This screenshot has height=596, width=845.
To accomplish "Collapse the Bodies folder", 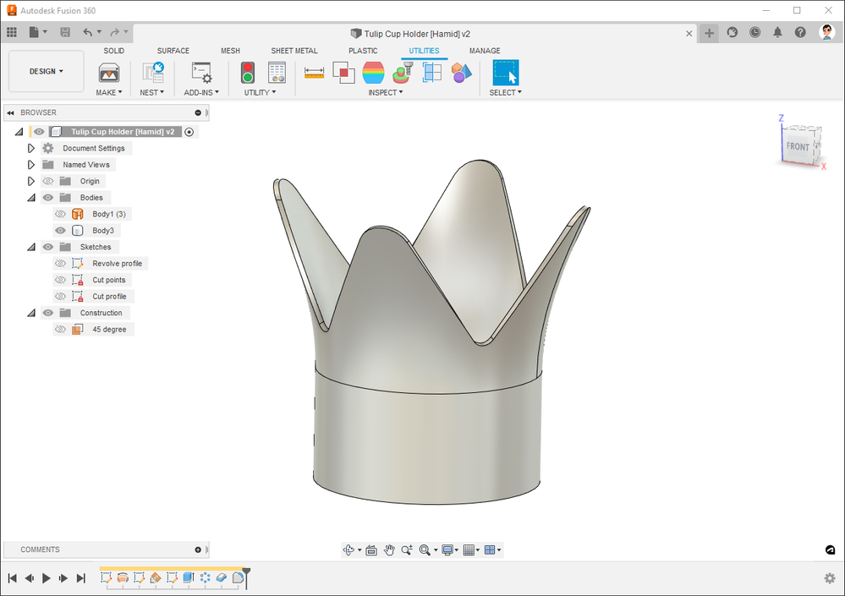I will [x=31, y=198].
